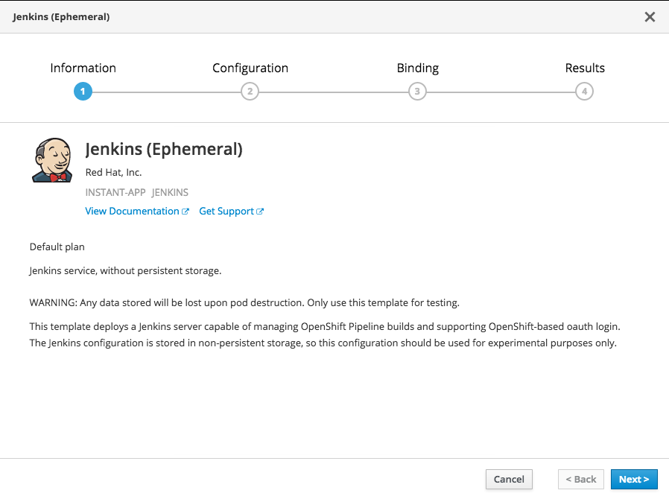This screenshot has height=502, width=669.
Task: Click the Back button
Action: 580,480
